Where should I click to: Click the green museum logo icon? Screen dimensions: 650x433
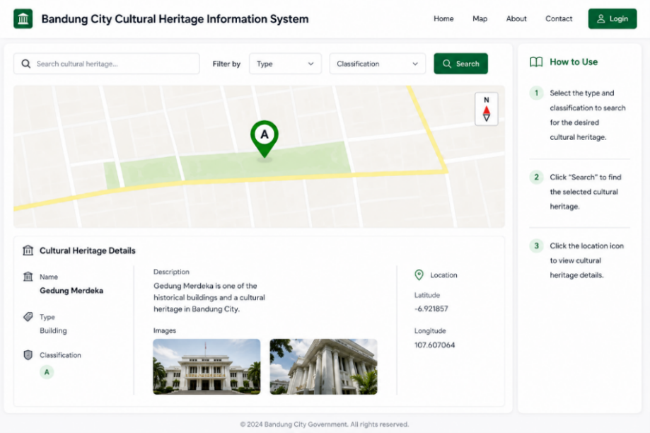click(x=23, y=18)
